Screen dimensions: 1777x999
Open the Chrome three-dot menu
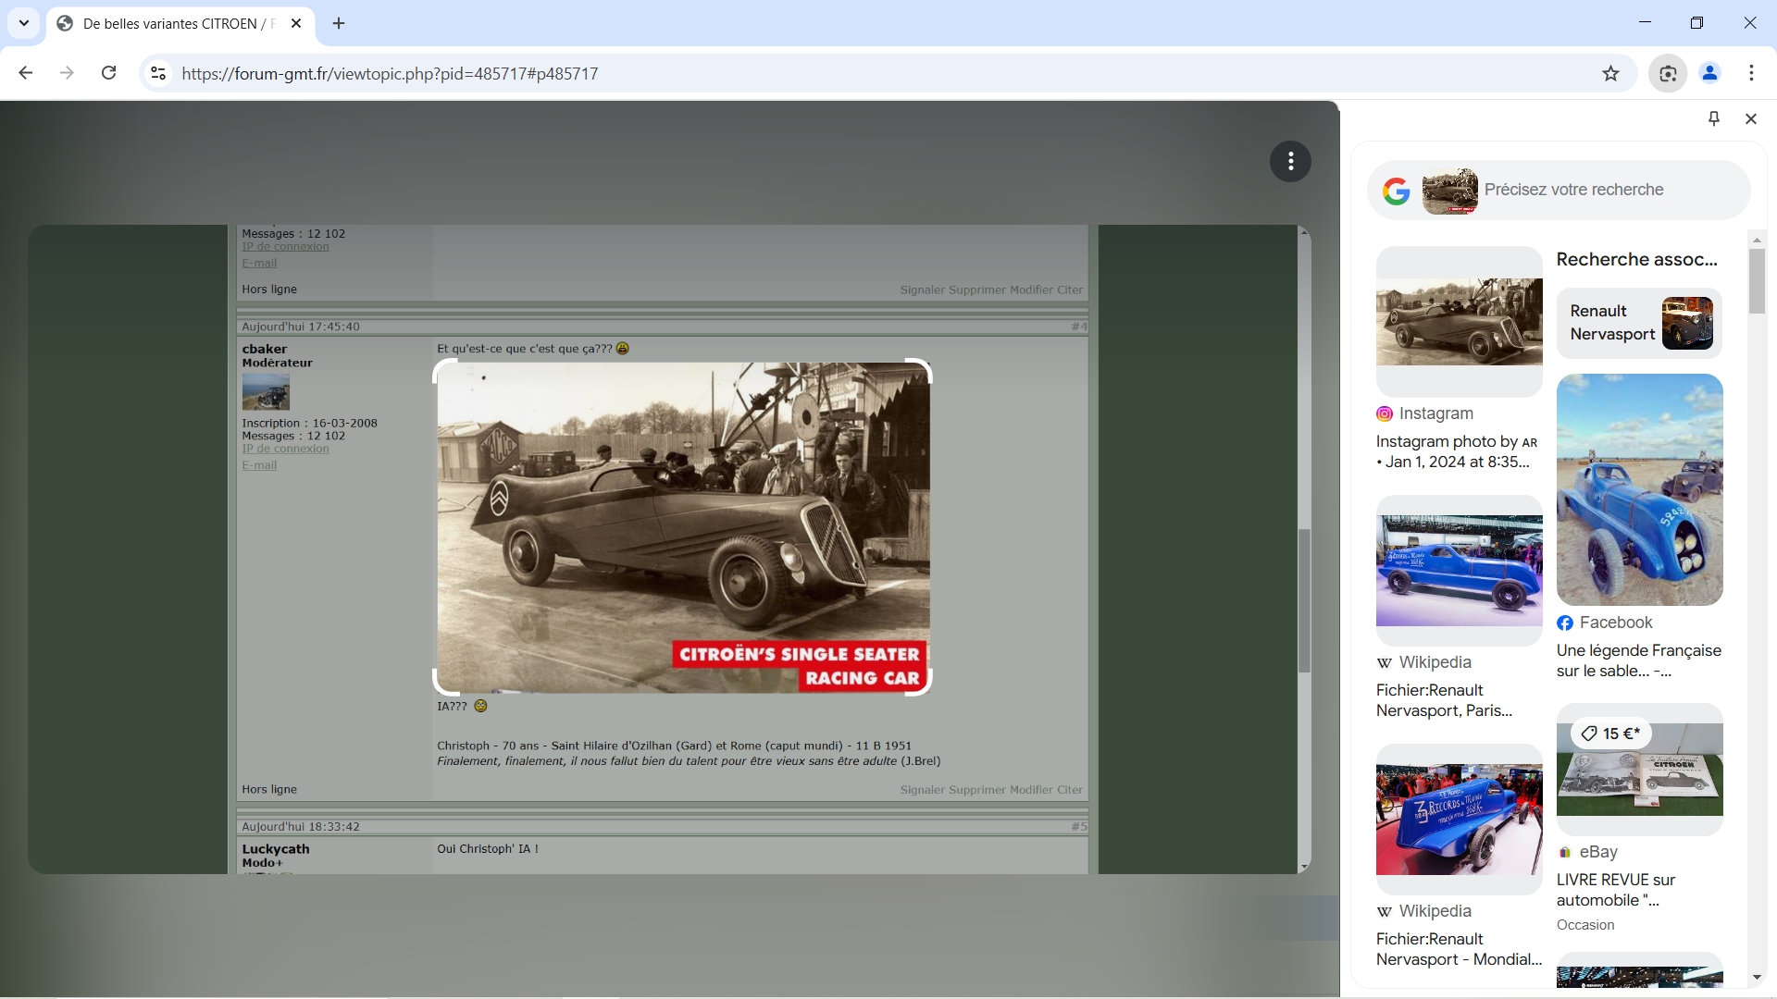tap(1751, 73)
